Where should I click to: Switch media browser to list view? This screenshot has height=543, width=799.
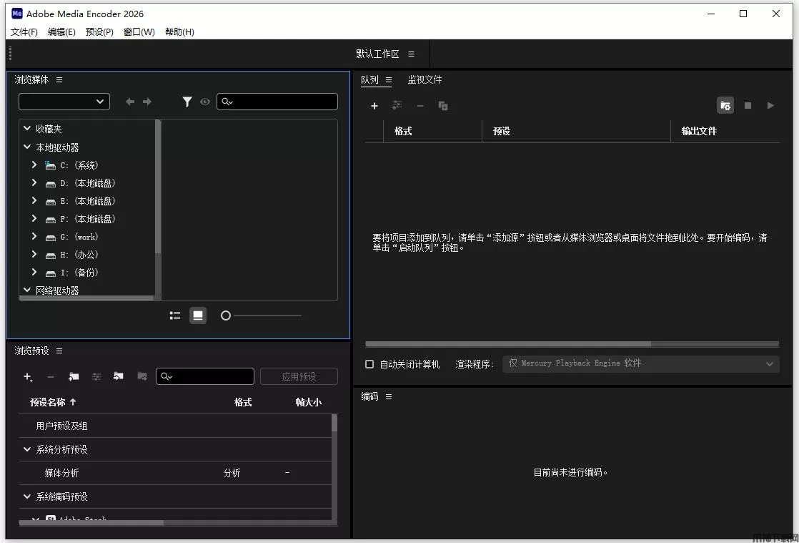pyautogui.click(x=175, y=315)
